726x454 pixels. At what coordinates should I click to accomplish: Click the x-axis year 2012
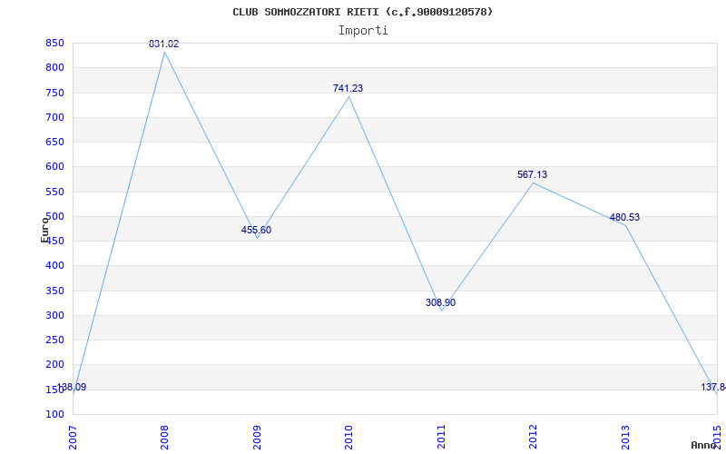pyautogui.click(x=534, y=437)
